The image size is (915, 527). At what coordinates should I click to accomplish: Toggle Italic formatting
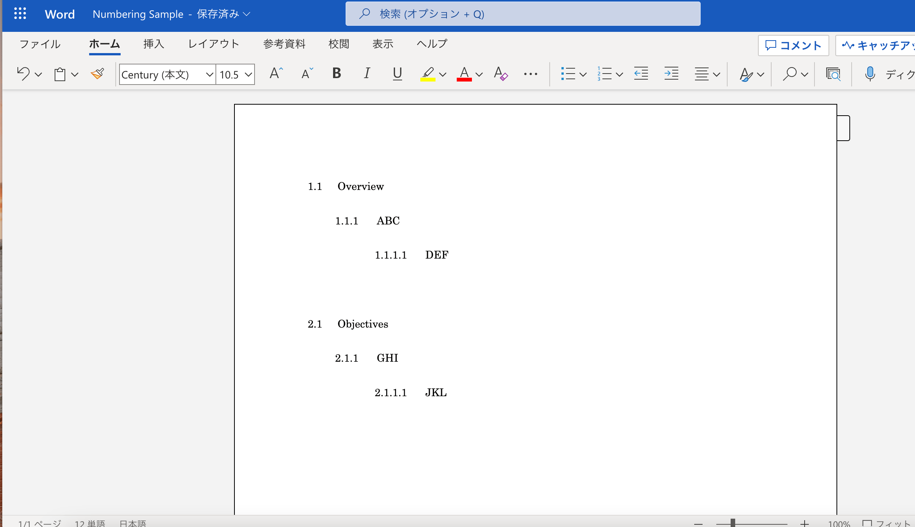tap(367, 74)
